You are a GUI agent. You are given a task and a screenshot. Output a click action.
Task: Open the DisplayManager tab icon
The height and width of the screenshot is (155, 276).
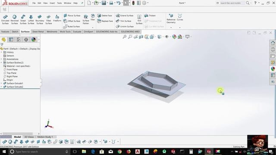pyautogui.click(x=34, y=40)
